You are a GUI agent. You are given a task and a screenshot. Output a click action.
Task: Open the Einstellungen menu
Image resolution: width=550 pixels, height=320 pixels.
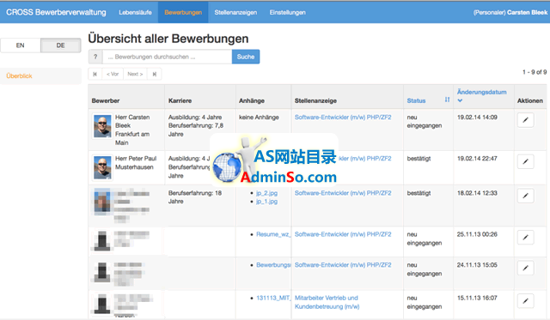tap(288, 12)
